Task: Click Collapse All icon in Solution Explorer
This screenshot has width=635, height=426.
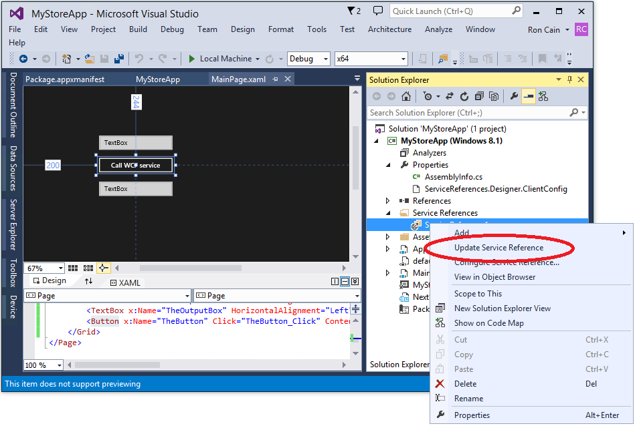Action: coord(479,97)
